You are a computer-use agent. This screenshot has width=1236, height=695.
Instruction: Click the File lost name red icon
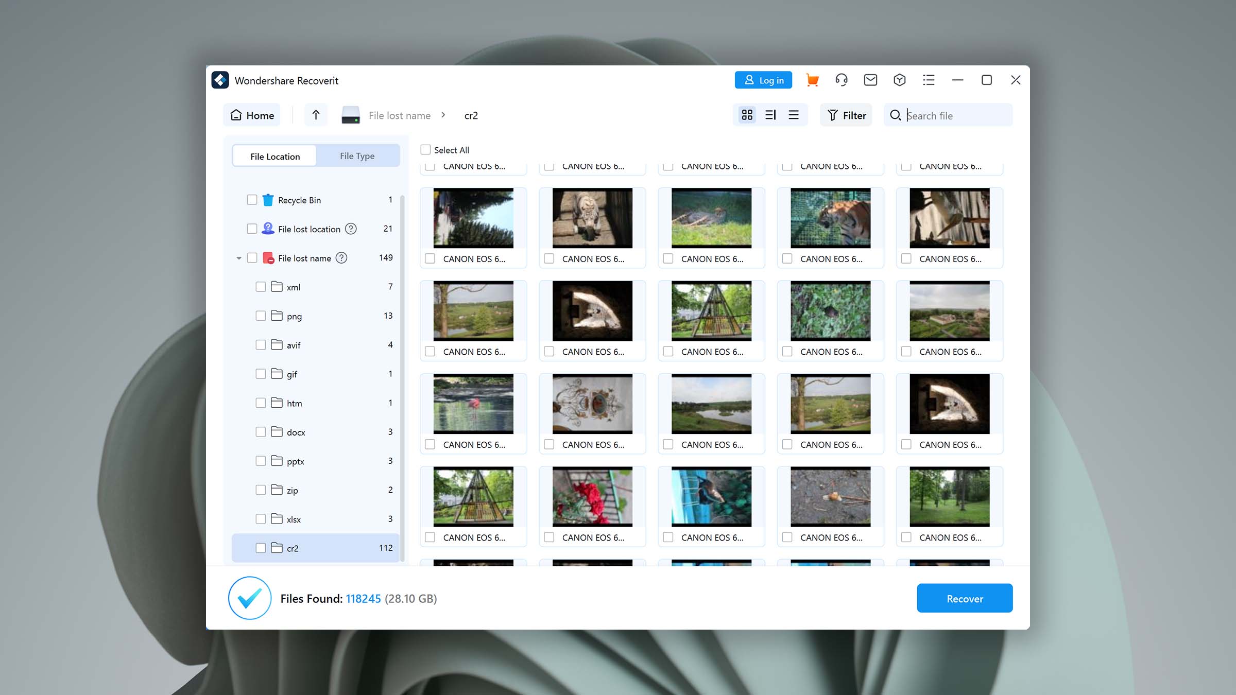coord(268,257)
